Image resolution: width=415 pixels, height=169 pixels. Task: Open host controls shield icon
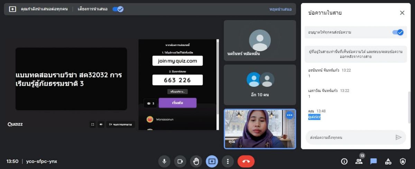[x=403, y=161]
